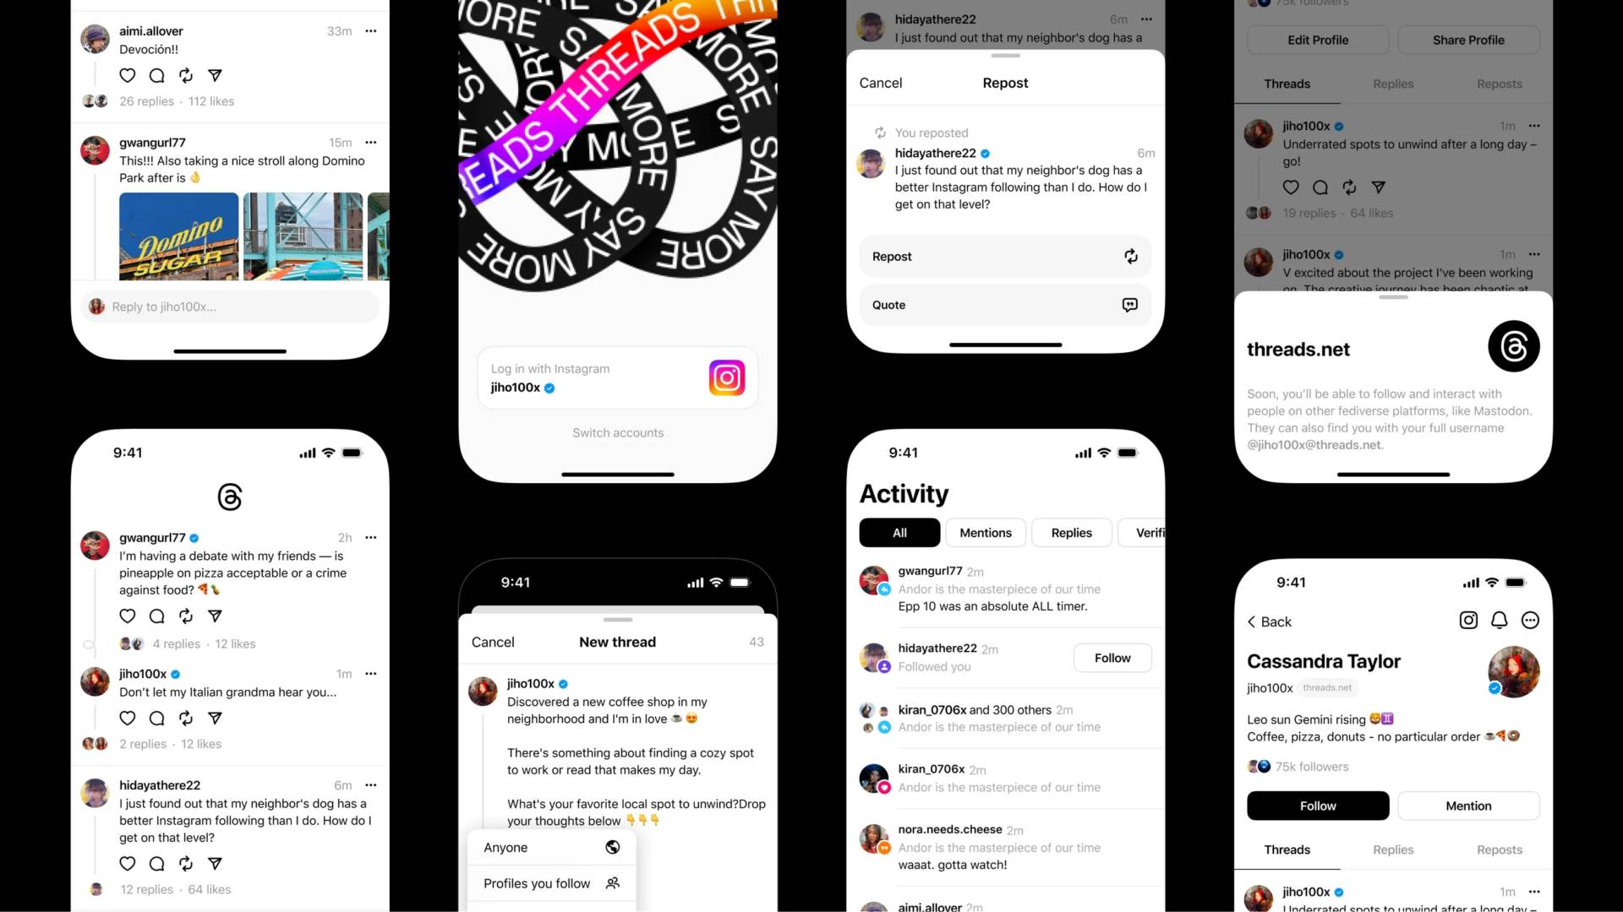Viewport: 1623px width, 912px height.
Task: Tap the reply icon on jiho100x post
Action: [x=156, y=717]
